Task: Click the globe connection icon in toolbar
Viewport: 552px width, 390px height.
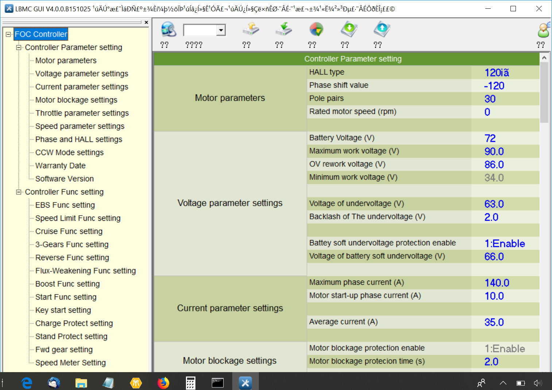Action: (x=168, y=30)
